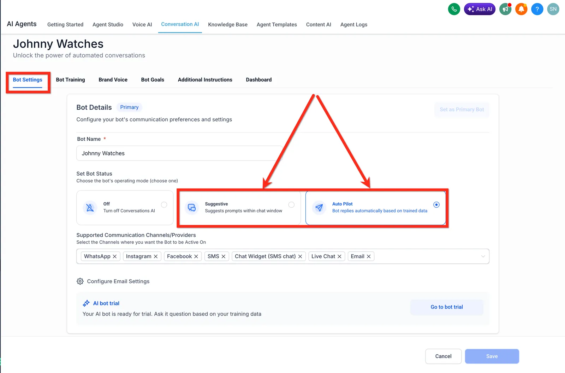Remove the Facebook channel tag
565x373 pixels.
[x=196, y=256]
